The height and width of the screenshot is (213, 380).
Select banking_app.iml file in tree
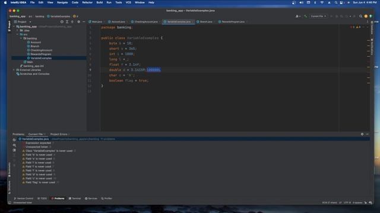[33, 66]
